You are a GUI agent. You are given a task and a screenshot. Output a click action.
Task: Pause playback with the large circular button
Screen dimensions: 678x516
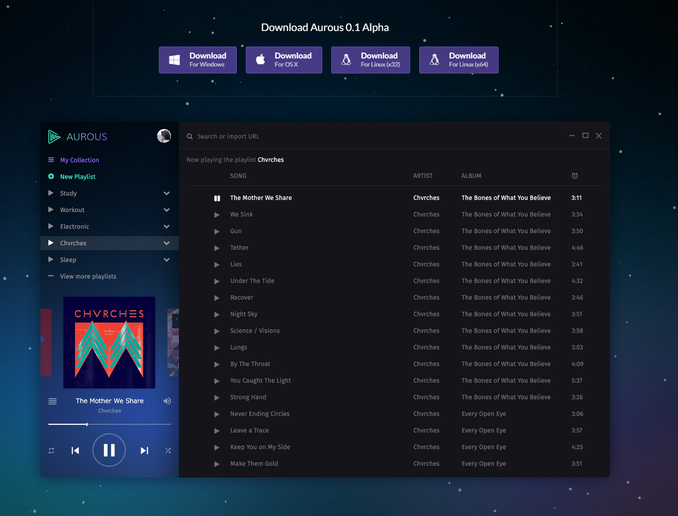tap(109, 450)
